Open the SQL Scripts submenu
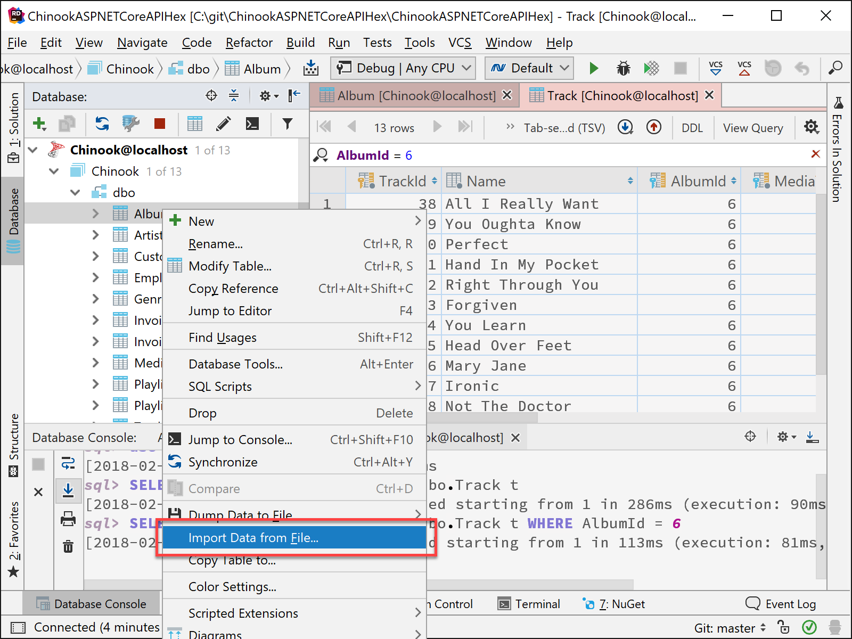 pos(294,387)
